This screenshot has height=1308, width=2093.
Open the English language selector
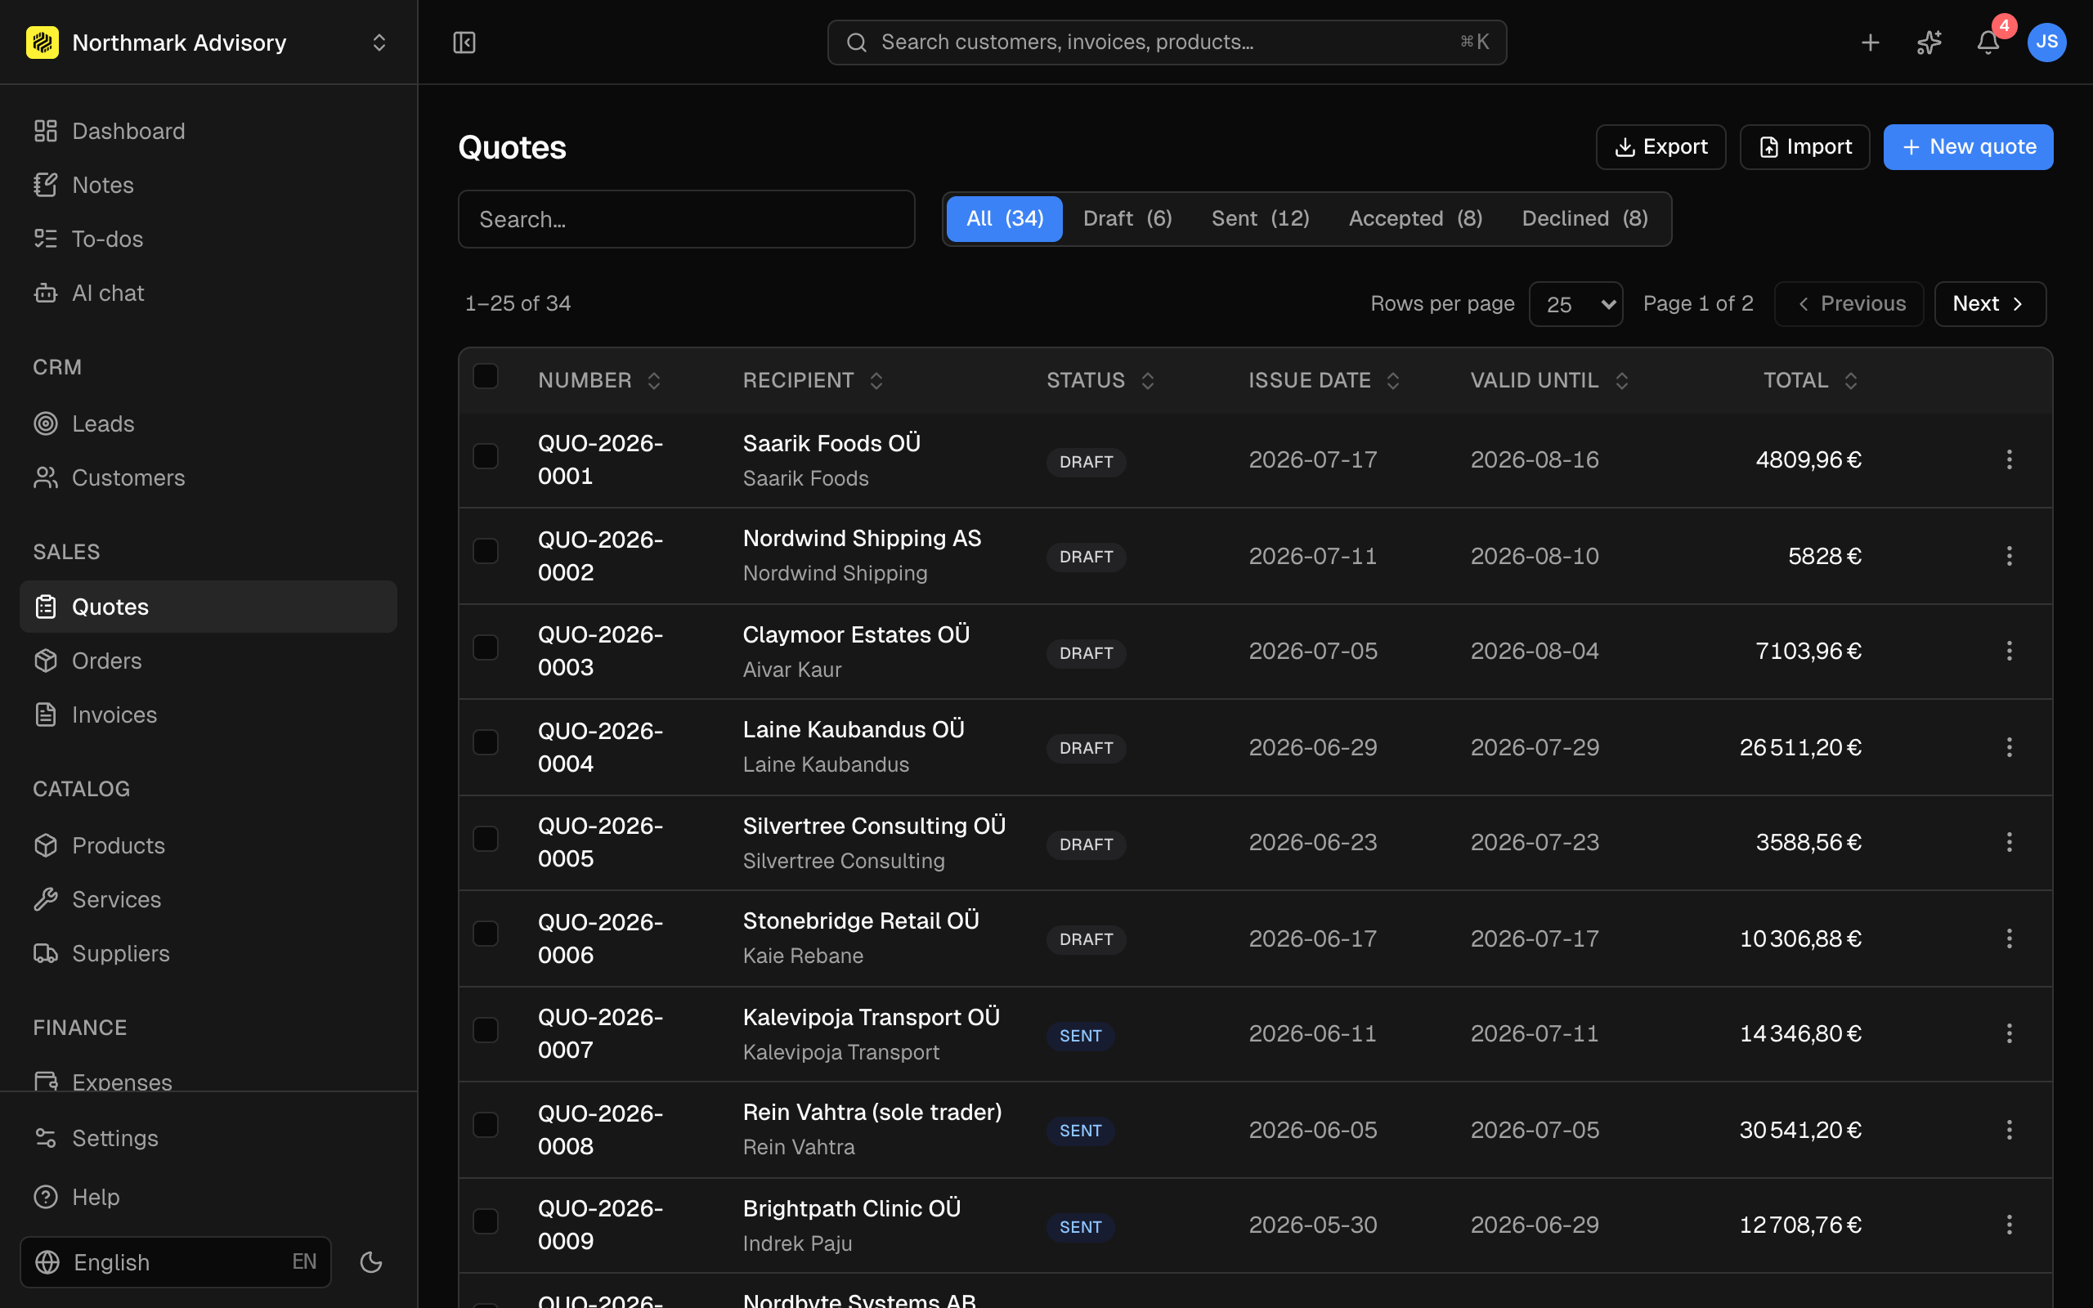click(176, 1262)
